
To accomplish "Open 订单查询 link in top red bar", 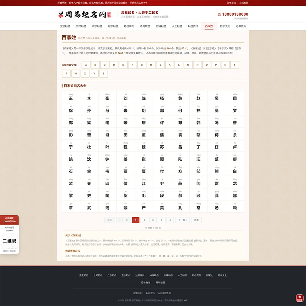I will pos(231,3).
